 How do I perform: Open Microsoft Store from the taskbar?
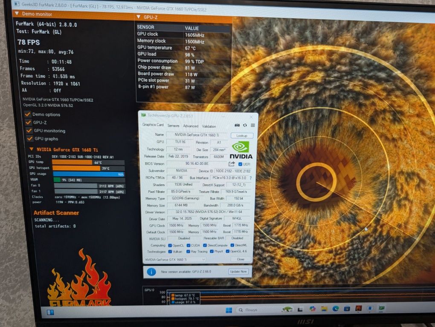point(347,308)
